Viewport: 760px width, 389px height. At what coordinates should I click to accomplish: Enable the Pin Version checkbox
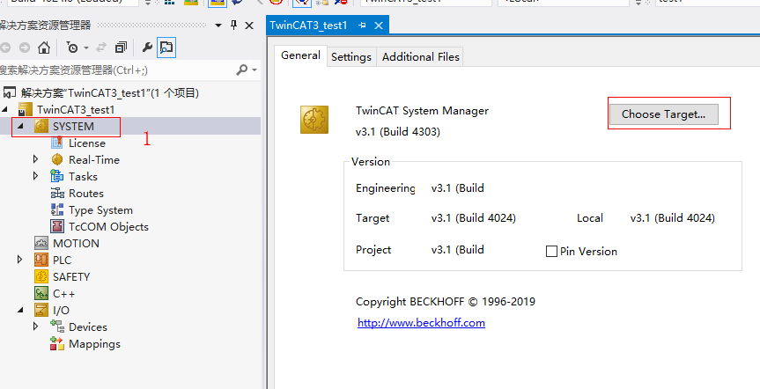pos(551,252)
